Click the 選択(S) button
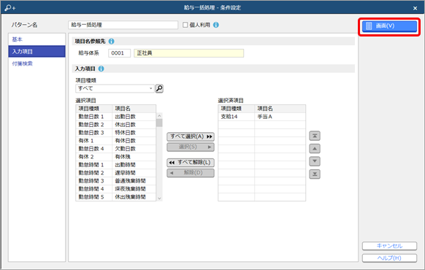The image size is (425, 270). [191, 147]
